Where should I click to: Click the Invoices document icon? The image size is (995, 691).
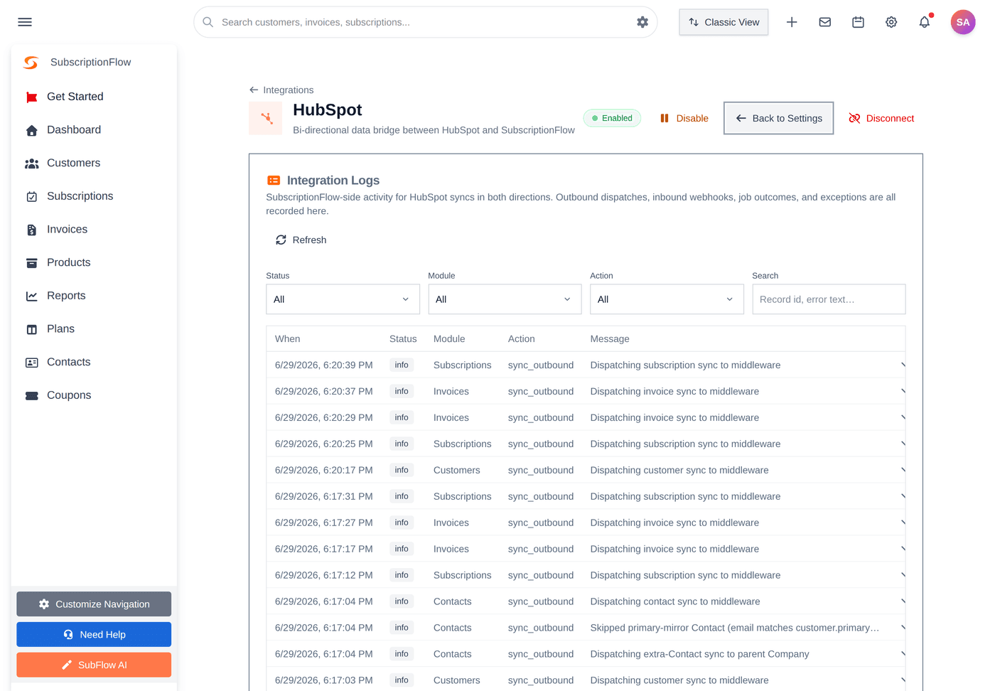pyautogui.click(x=31, y=230)
